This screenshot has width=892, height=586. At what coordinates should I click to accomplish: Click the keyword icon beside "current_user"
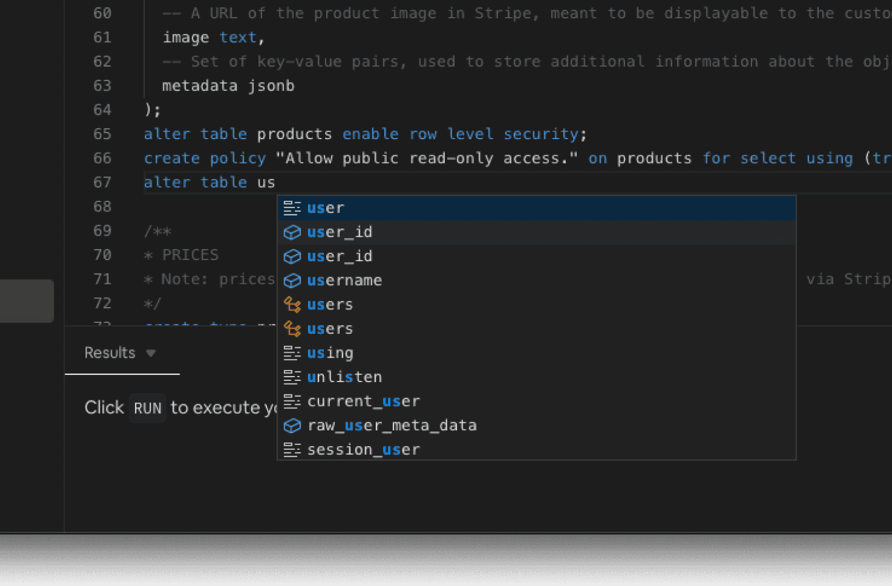[293, 401]
